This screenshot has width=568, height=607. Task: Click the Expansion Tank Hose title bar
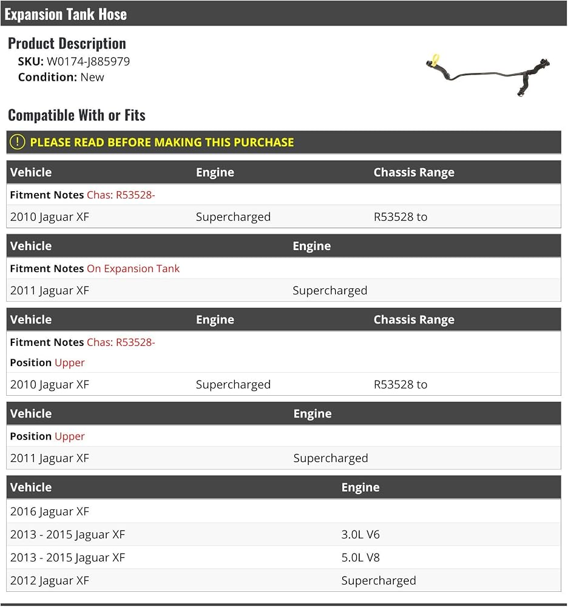click(x=283, y=13)
